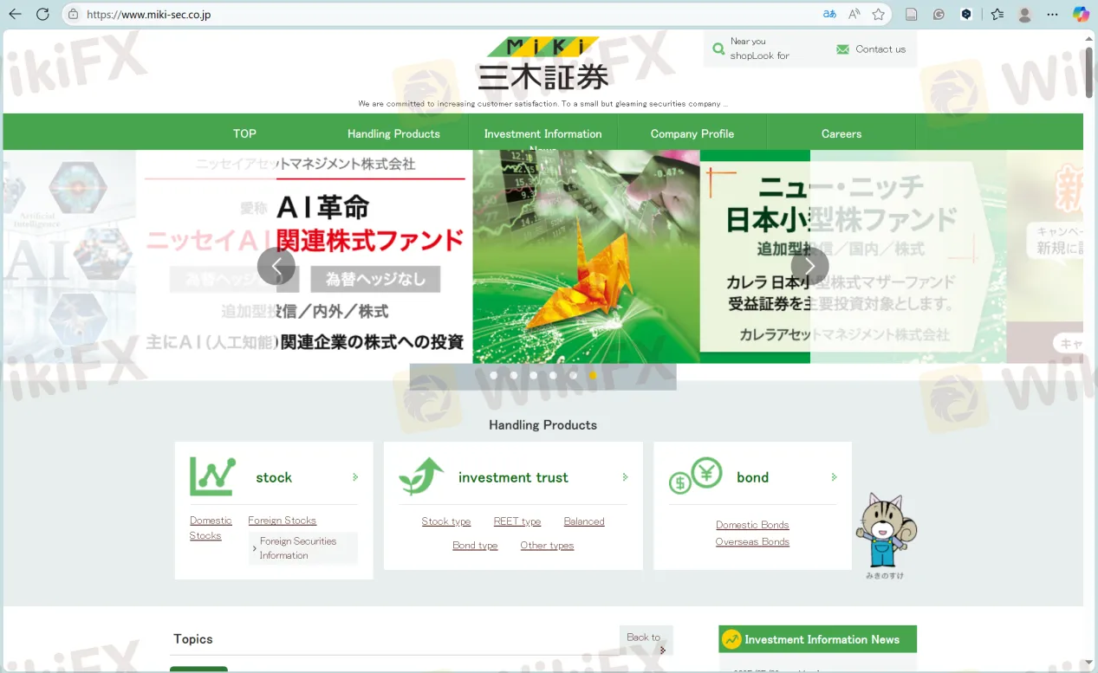Click the green Contact us envelope icon
Screen dimensions: 1098x673
click(842, 49)
